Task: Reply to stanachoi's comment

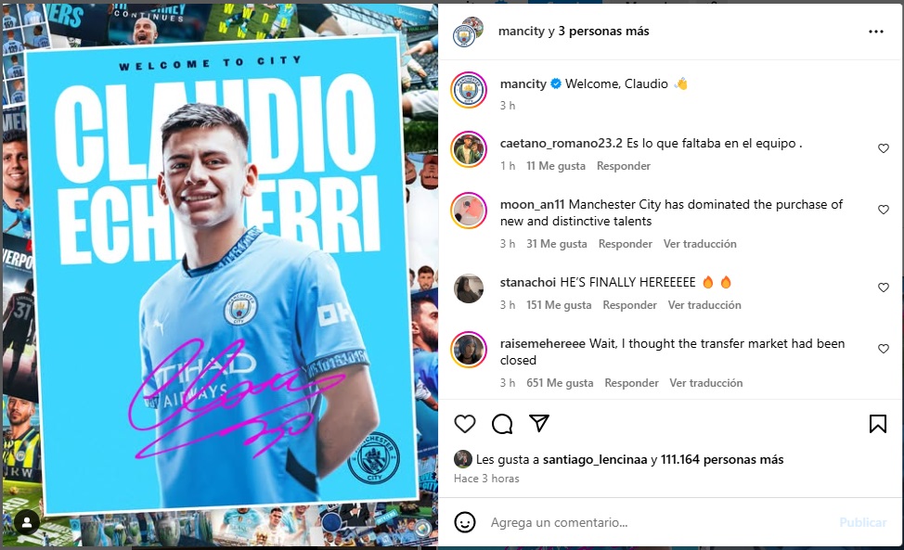Action: (x=629, y=305)
